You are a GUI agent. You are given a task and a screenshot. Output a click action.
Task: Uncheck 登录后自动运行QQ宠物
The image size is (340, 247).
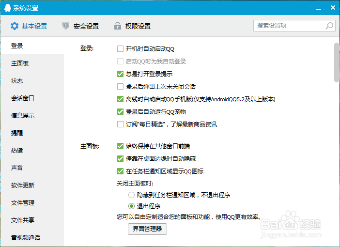point(120,112)
